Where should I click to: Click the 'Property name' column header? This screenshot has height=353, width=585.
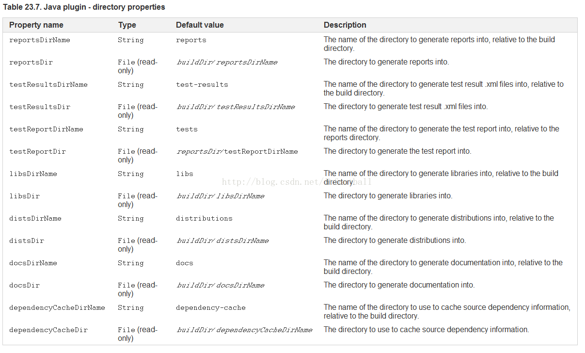(x=36, y=25)
